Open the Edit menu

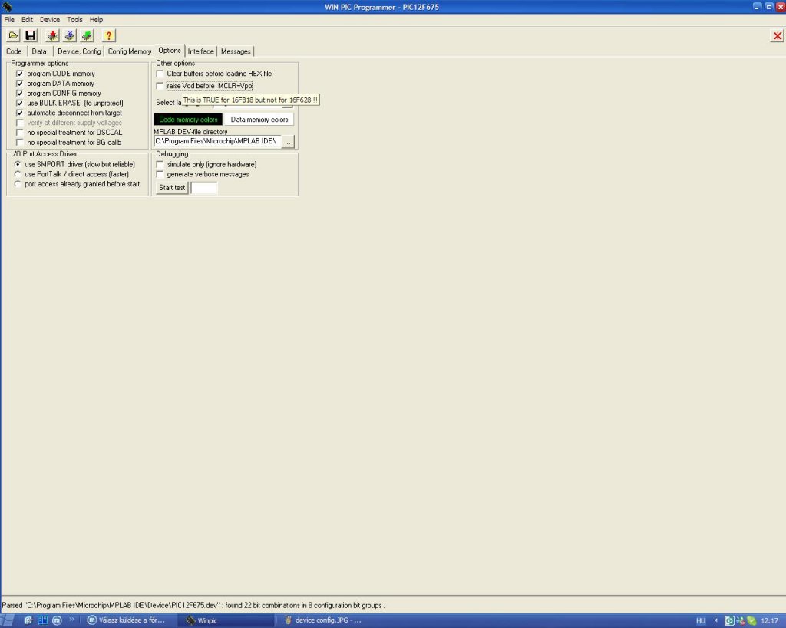click(27, 19)
